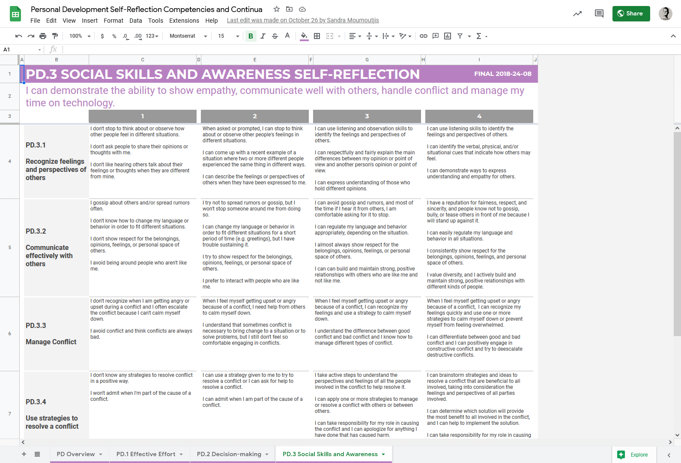Open the borders tool
This screenshot has width=681, height=463.
pyautogui.click(x=317, y=36)
